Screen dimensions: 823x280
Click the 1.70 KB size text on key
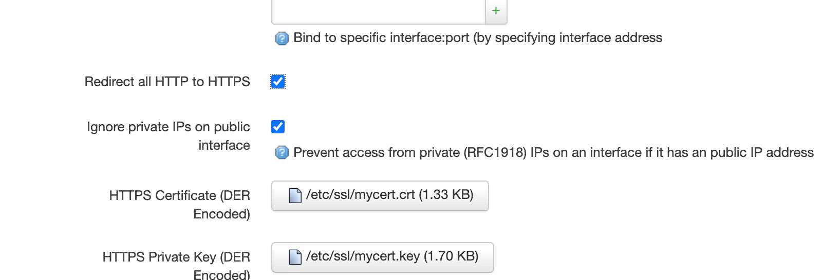[451, 256]
